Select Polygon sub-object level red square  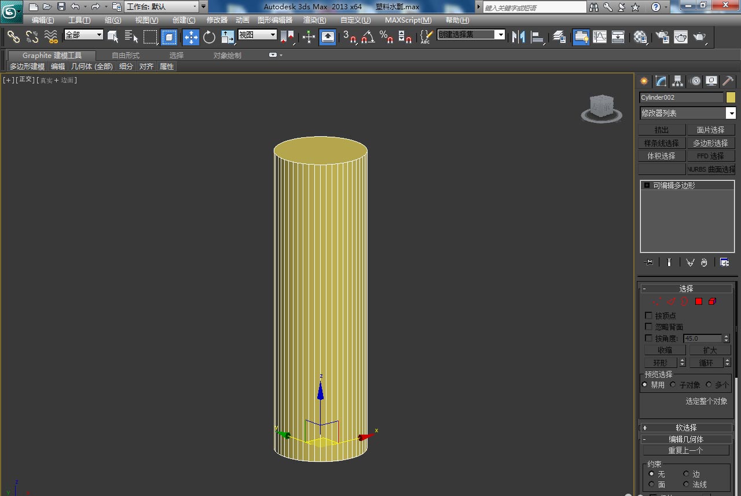698,301
